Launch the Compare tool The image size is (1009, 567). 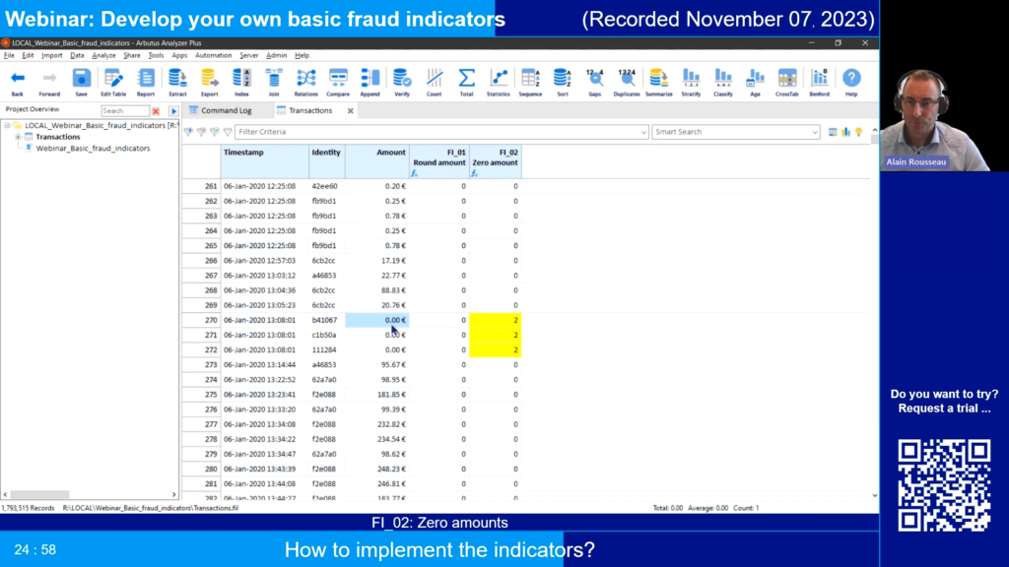(338, 83)
